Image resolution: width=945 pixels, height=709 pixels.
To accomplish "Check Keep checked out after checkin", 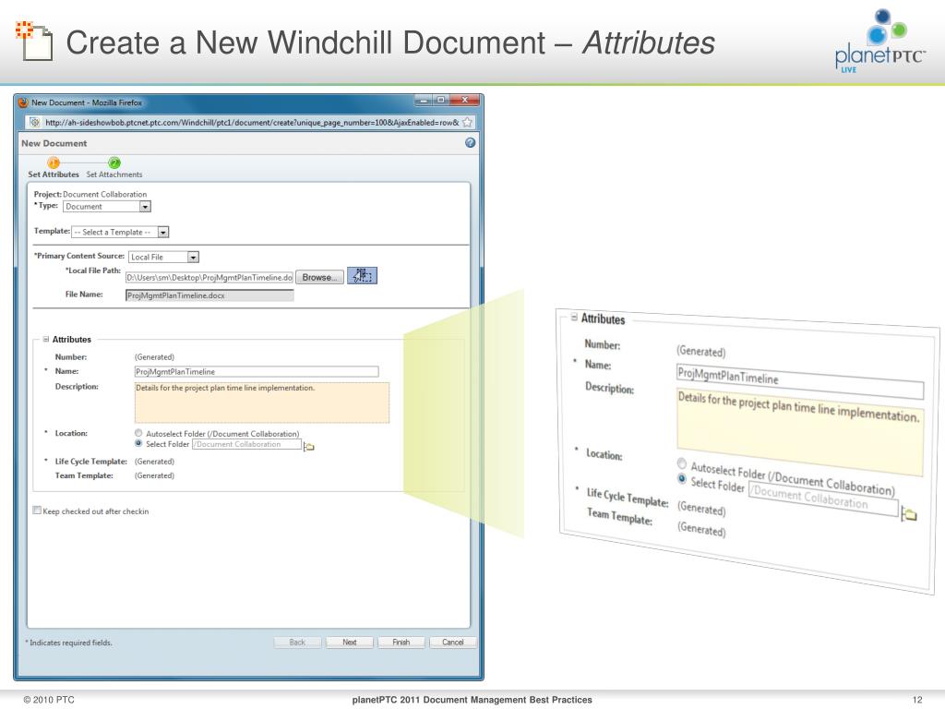I will 37,511.
